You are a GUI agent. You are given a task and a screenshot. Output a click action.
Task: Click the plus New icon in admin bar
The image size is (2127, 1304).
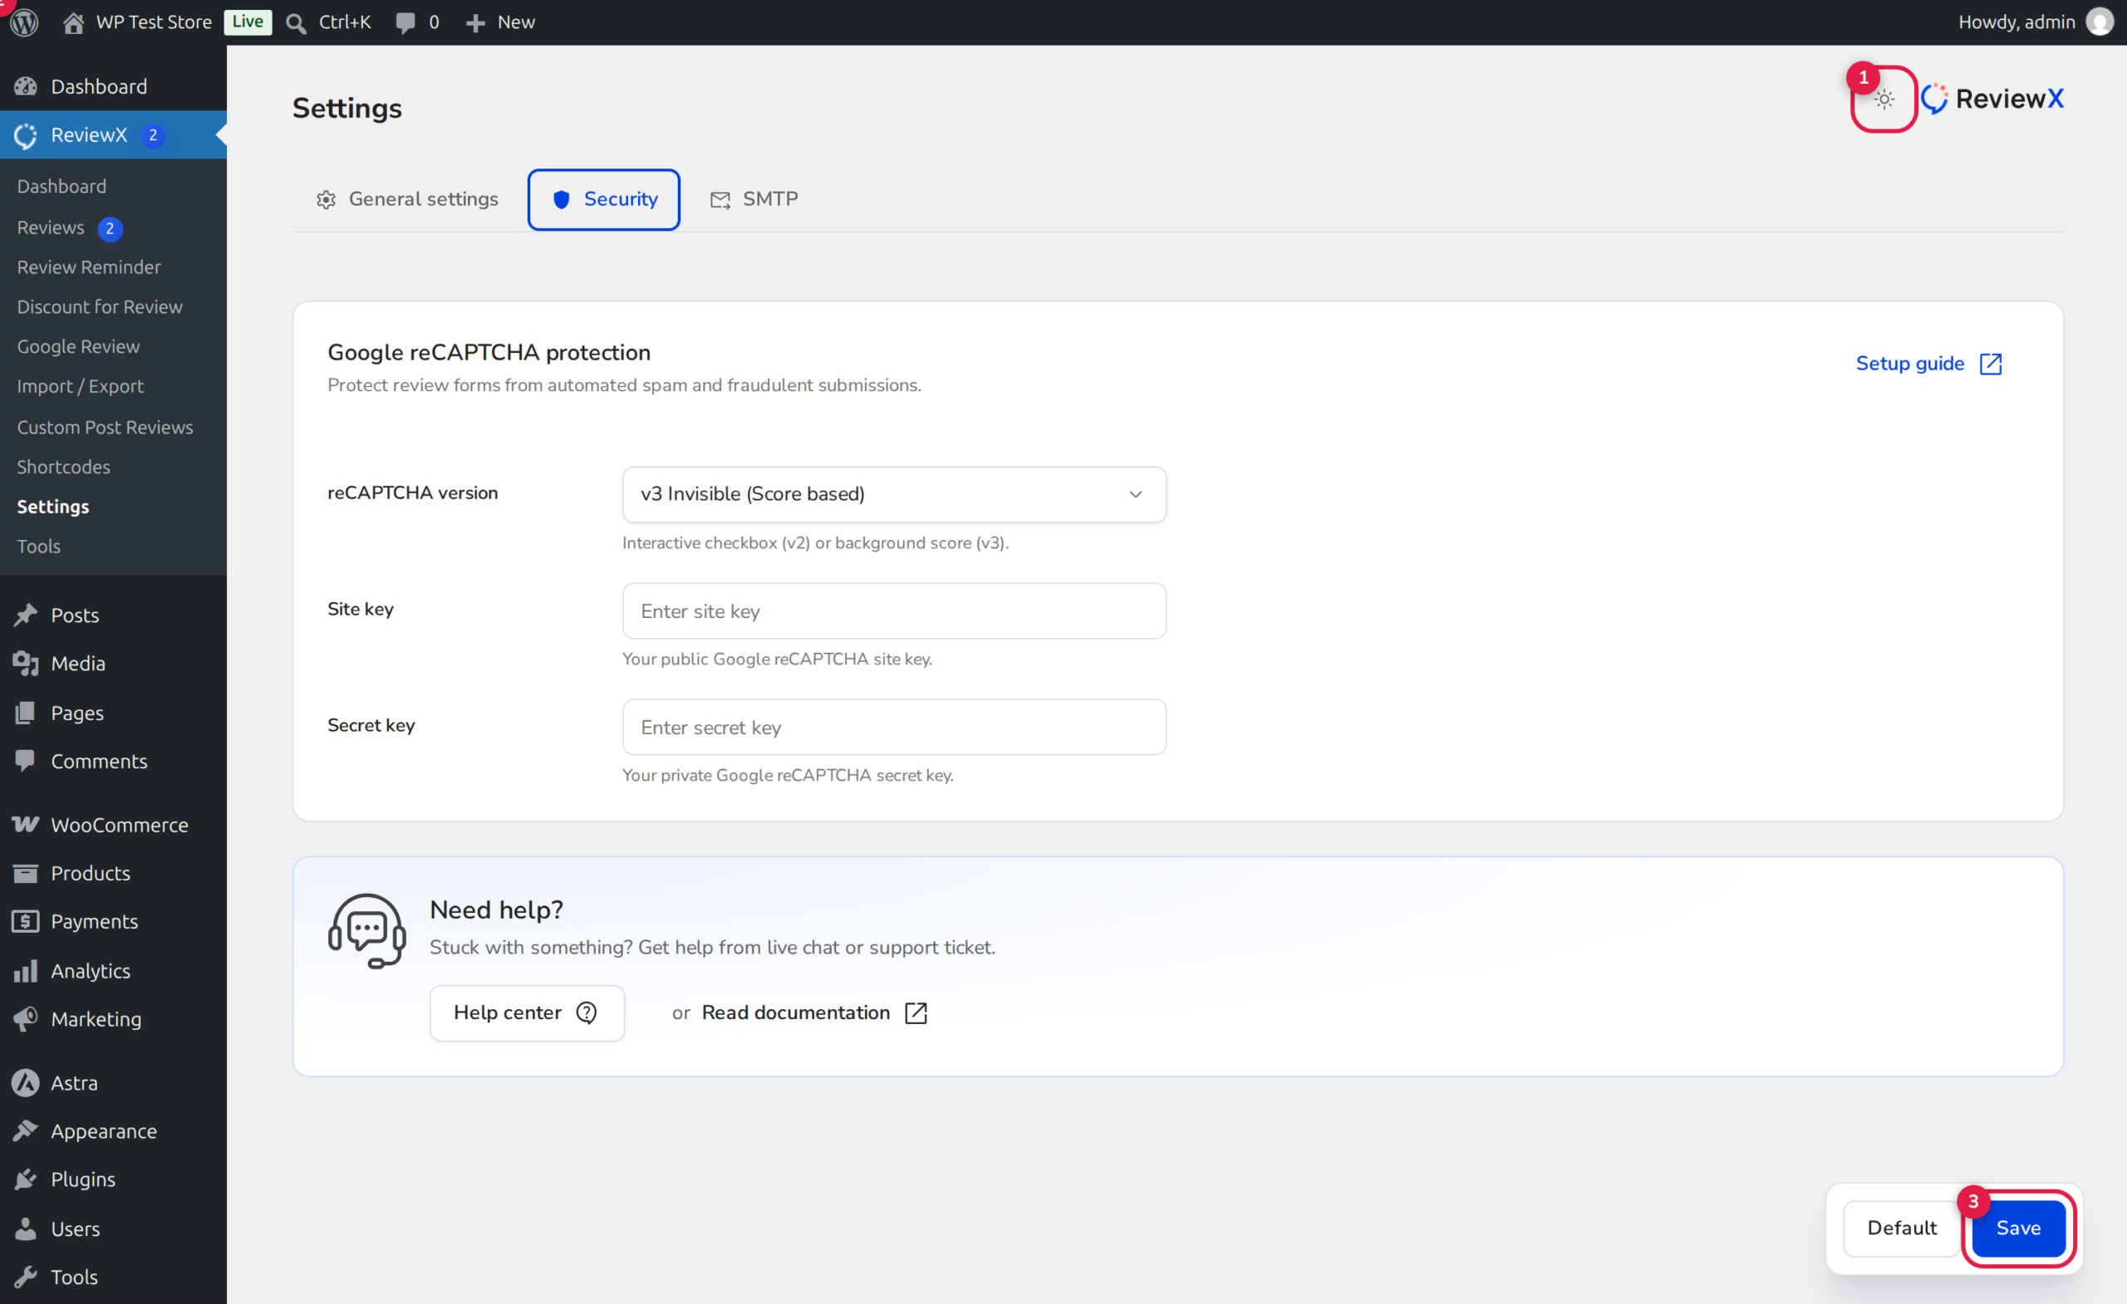click(474, 22)
